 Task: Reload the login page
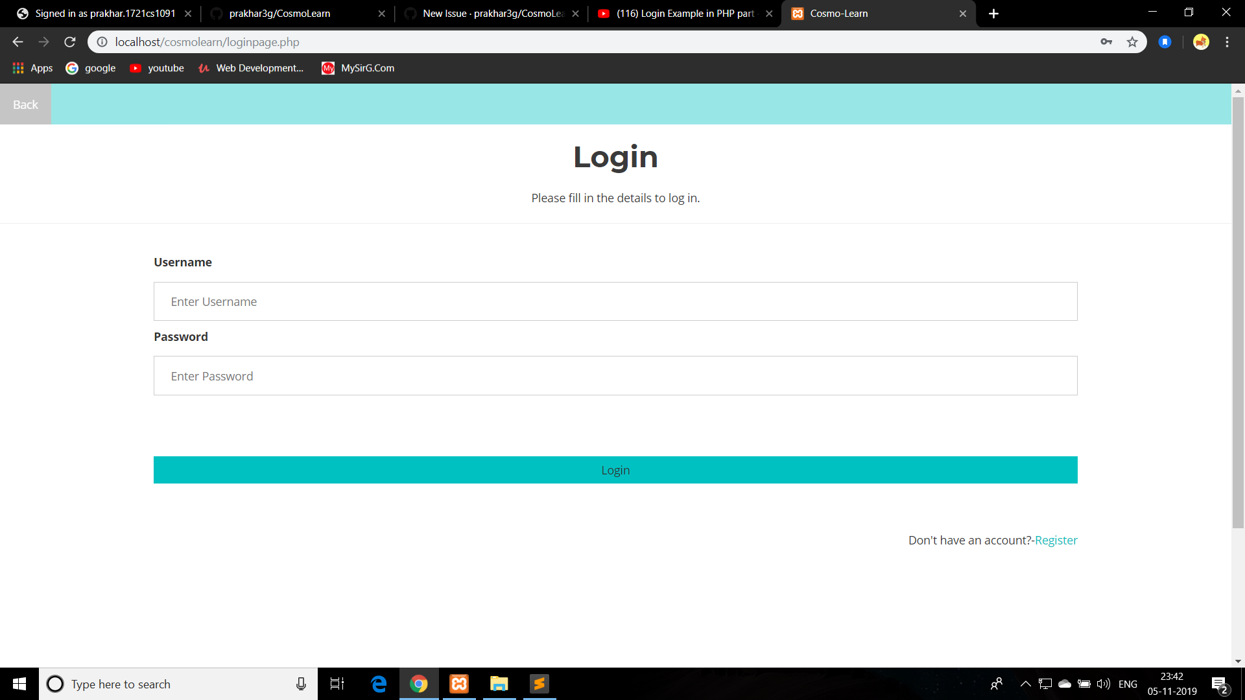(x=69, y=41)
